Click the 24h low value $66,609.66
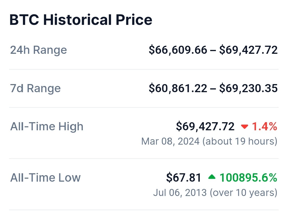The width and height of the screenshot is (290, 213). pyautogui.click(x=178, y=50)
